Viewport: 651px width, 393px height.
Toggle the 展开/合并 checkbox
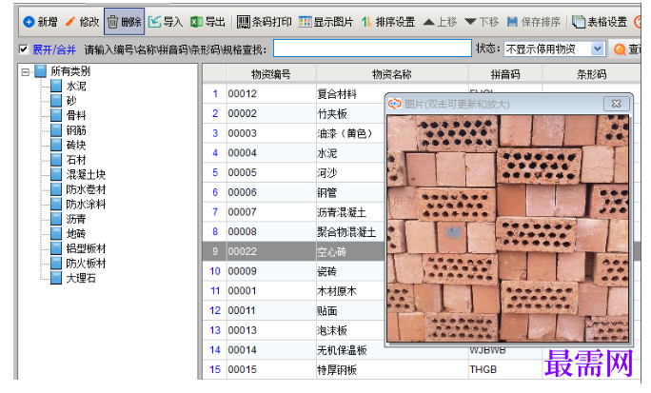(x=24, y=49)
